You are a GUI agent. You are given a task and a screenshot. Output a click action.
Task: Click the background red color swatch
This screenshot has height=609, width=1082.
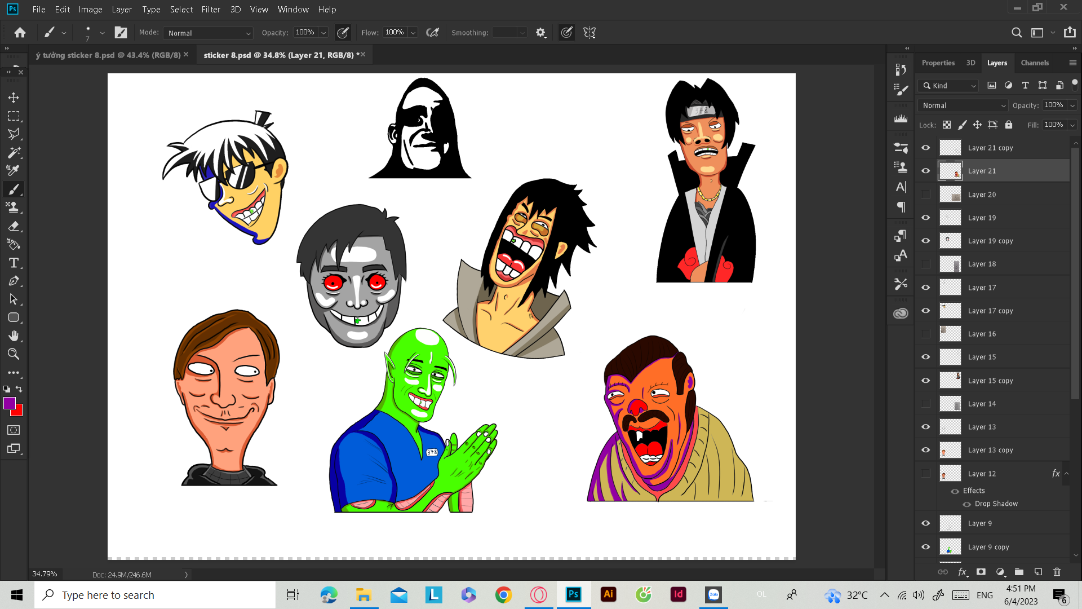click(18, 412)
